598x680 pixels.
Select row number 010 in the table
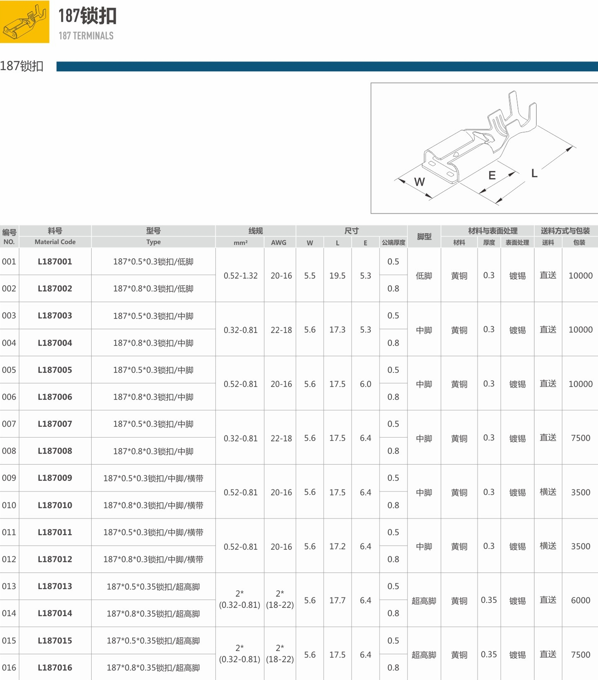click(9, 505)
